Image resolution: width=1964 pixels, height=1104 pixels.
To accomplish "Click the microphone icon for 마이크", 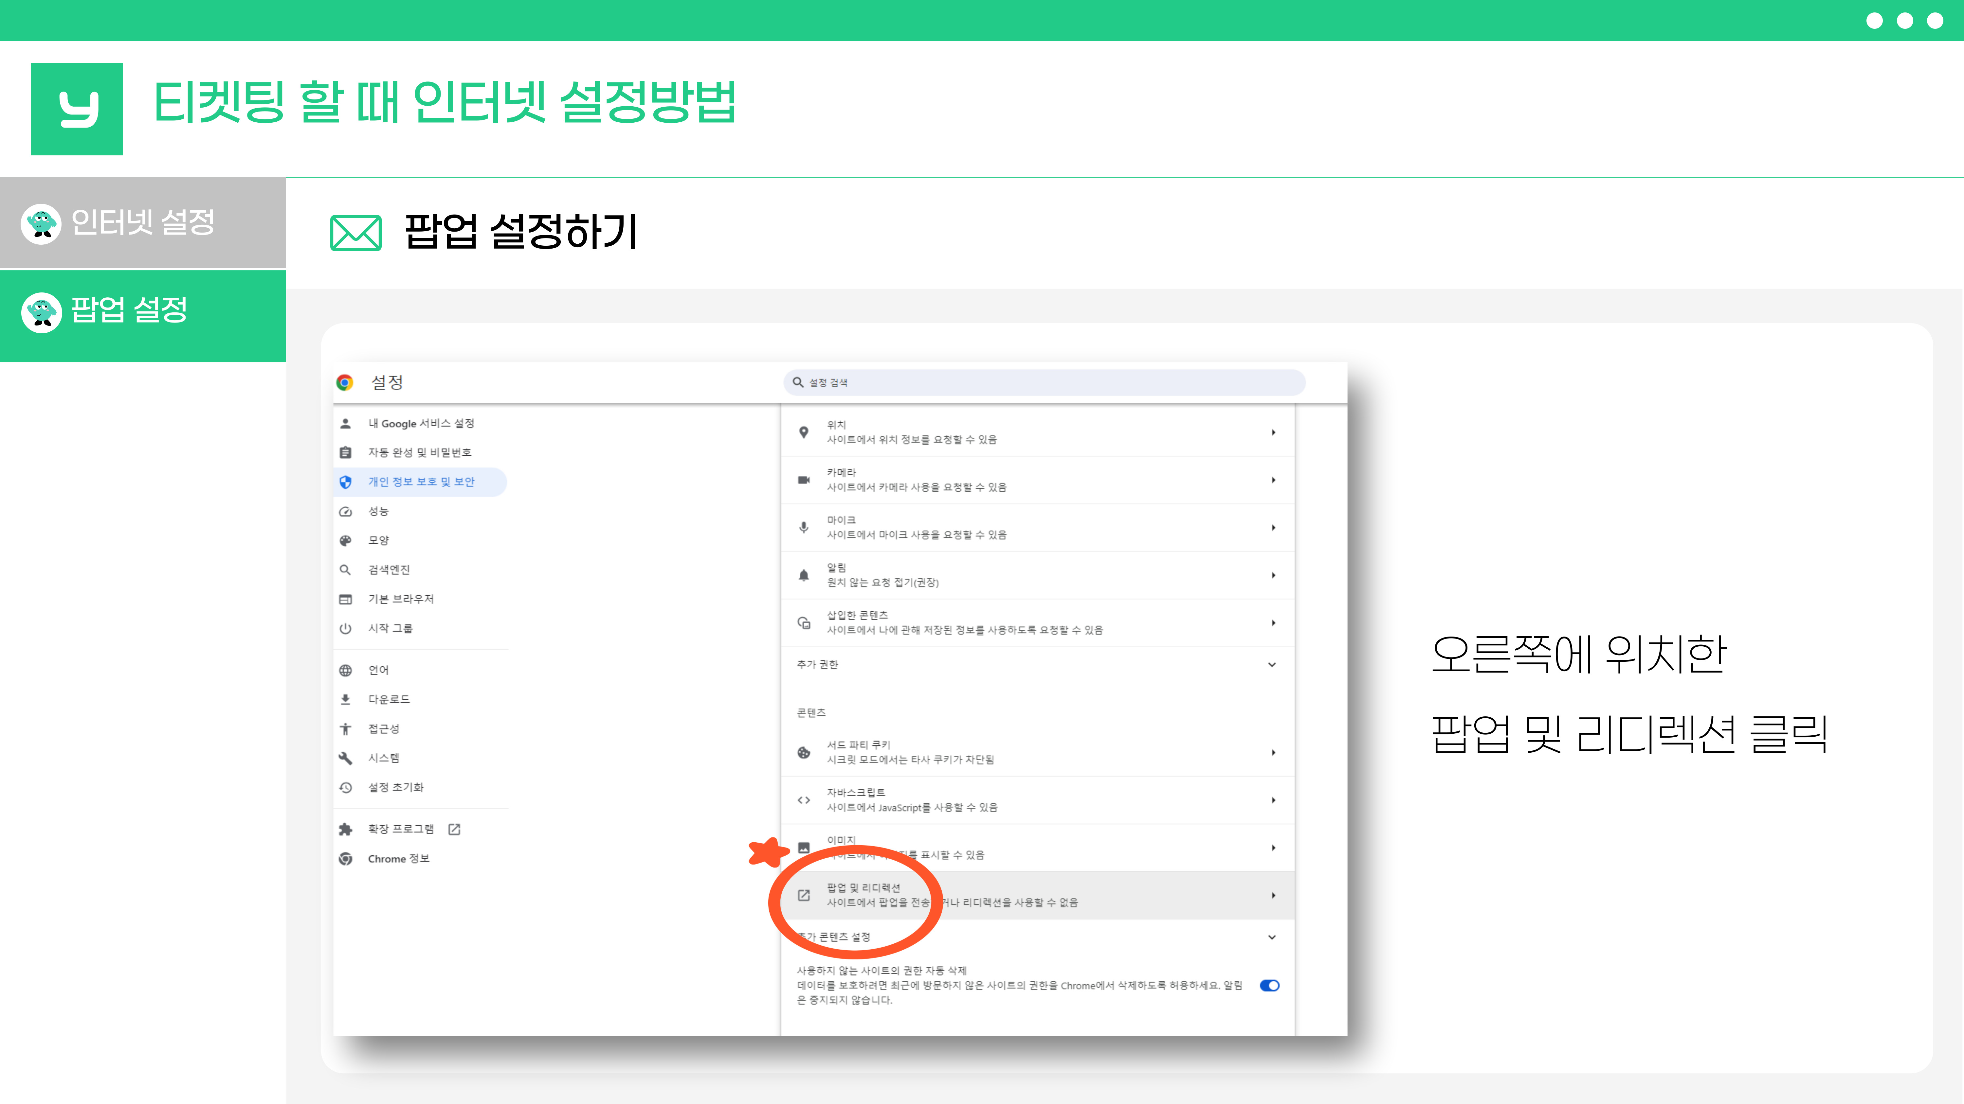I will [804, 527].
